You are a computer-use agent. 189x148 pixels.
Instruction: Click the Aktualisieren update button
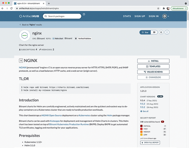point(179,9)
